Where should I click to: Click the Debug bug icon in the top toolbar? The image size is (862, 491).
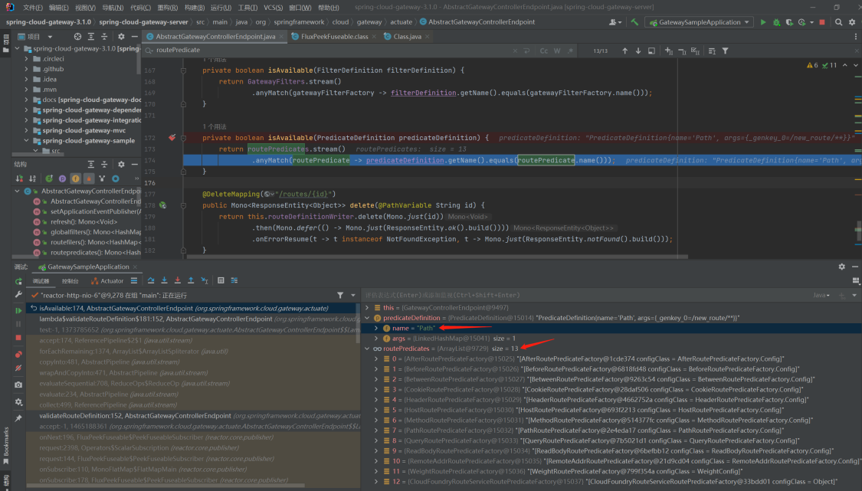776,22
